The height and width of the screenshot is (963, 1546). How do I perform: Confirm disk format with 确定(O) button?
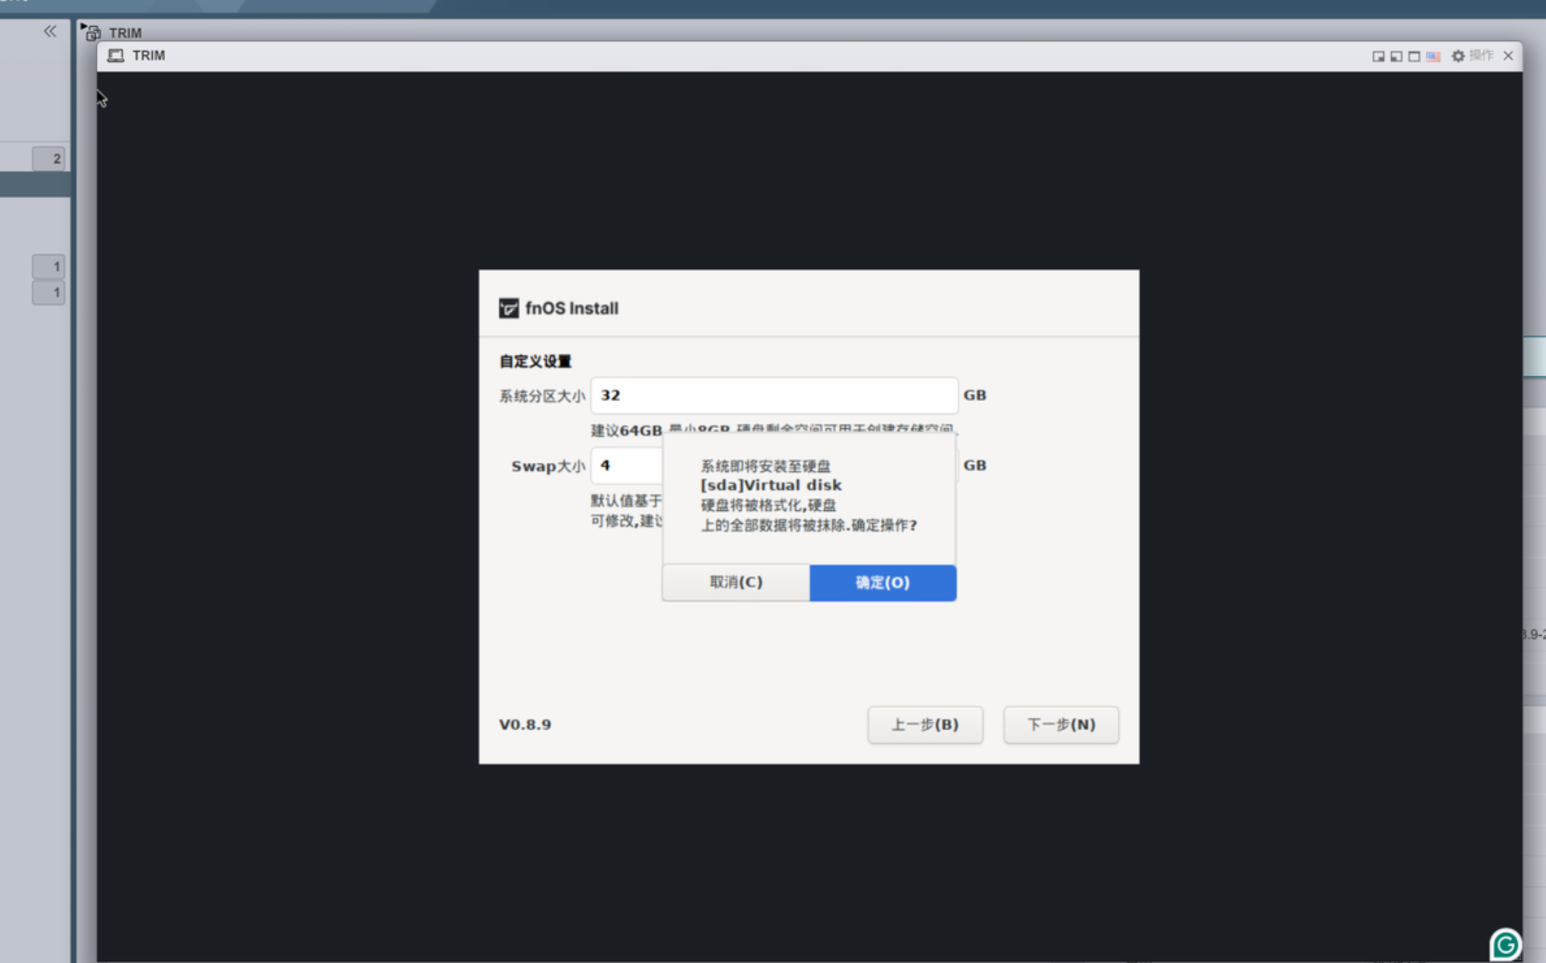[882, 582]
